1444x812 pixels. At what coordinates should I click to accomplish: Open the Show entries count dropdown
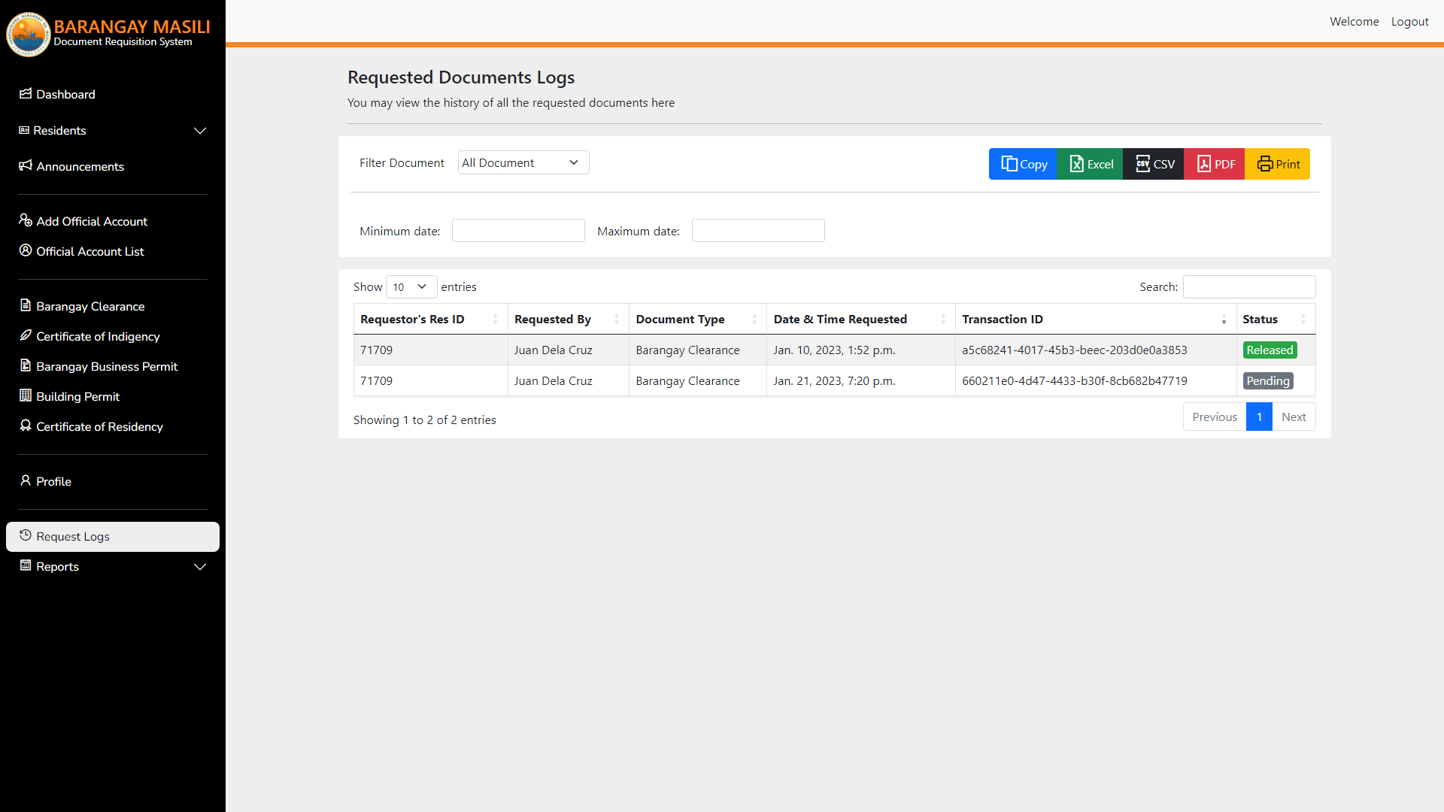pyautogui.click(x=411, y=286)
